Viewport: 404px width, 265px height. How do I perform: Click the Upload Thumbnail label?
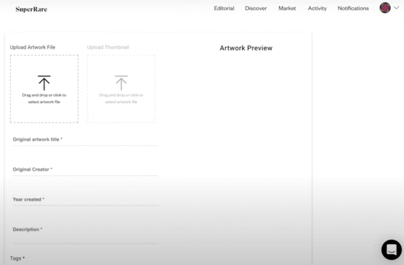108,47
